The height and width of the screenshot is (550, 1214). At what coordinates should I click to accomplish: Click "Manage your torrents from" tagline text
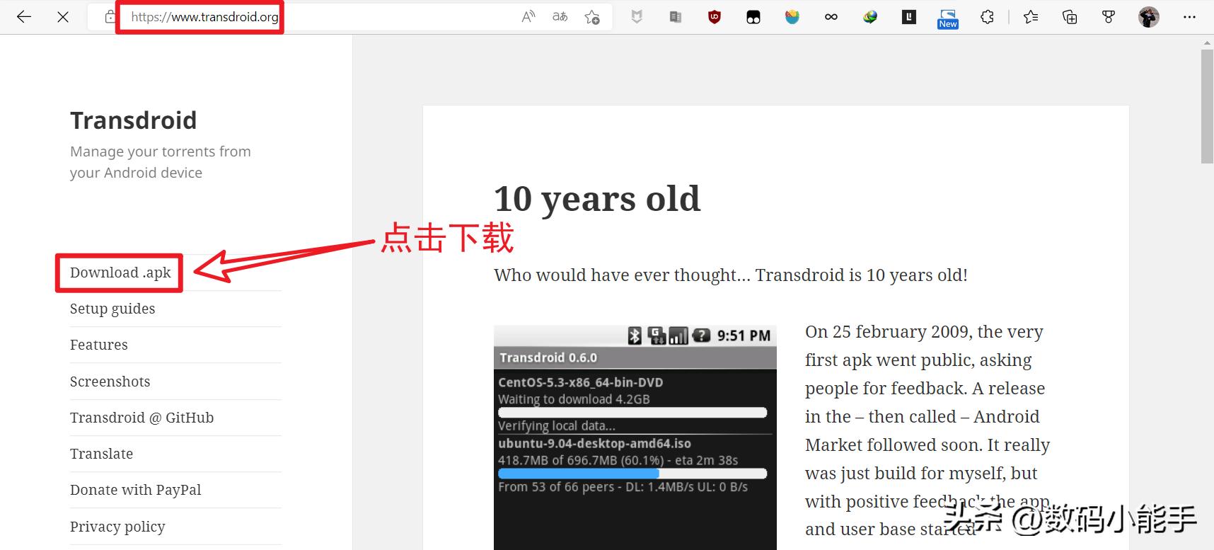click(161, 151)
